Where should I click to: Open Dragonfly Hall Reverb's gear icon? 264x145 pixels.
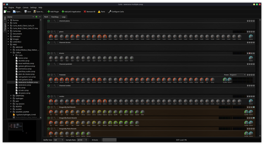click(52, 107)
